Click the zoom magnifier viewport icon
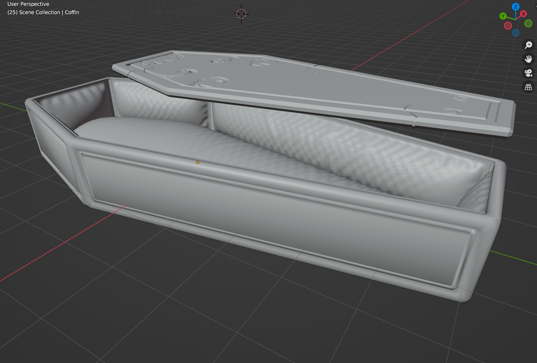 [x=528, y=45]
